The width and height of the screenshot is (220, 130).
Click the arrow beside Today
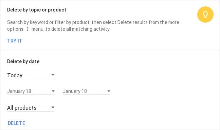pyautogui.click(x=53, y=75)
